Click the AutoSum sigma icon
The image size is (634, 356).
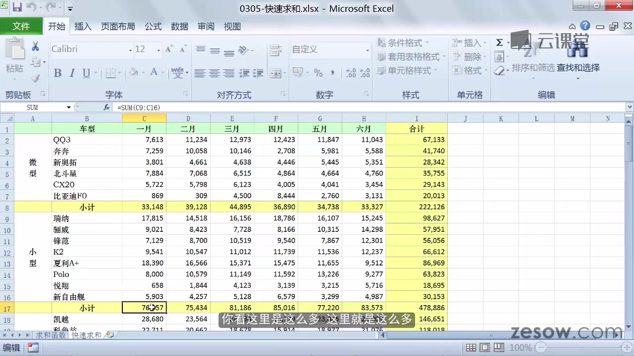[499, 43]
